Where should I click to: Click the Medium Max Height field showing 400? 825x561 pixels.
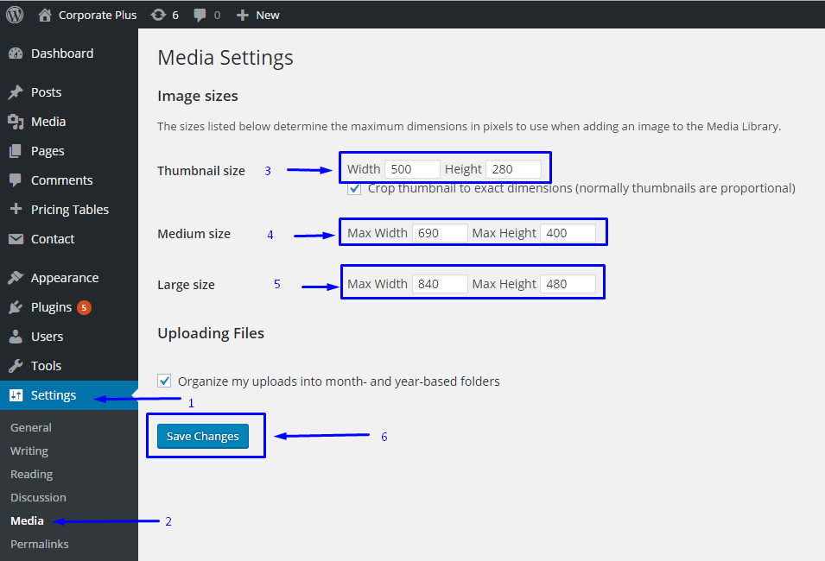point(568,233)
